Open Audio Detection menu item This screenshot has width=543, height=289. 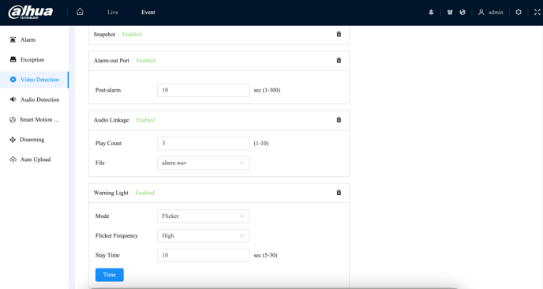pos(34,99)
